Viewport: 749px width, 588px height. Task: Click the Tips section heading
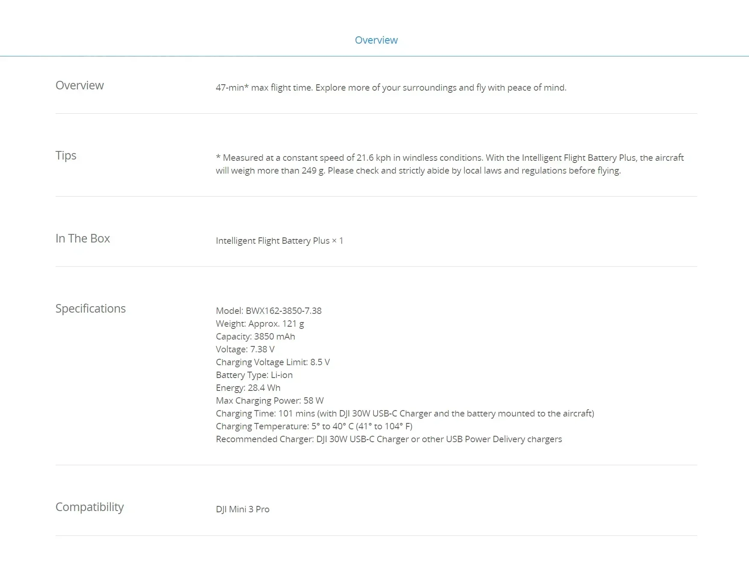click(66, 156)
